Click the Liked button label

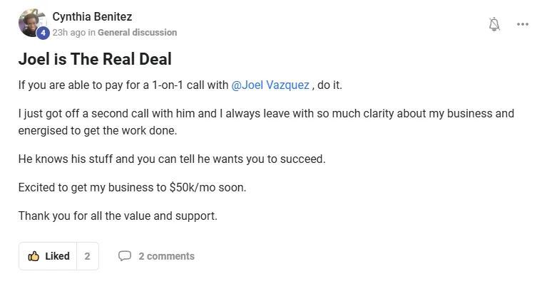coord(57,256)
